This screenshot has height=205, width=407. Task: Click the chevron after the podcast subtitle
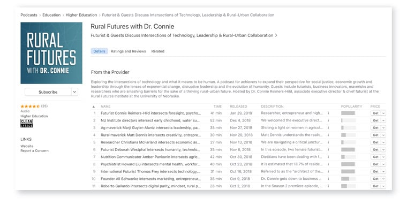[x=276, y=35]
